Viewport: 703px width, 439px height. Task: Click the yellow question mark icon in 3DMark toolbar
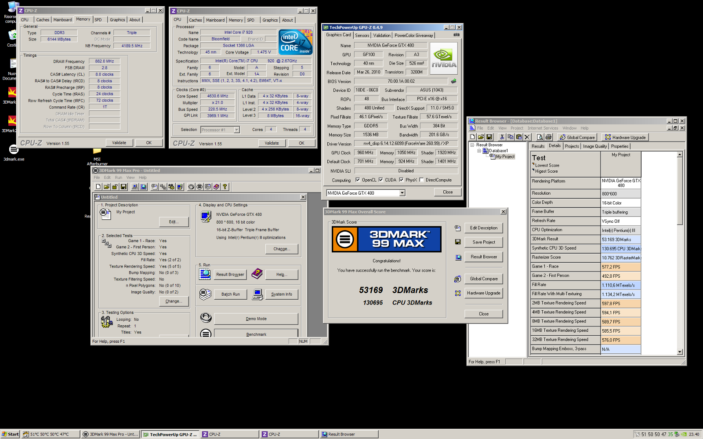pyautogui.click(x=225, y=187)
